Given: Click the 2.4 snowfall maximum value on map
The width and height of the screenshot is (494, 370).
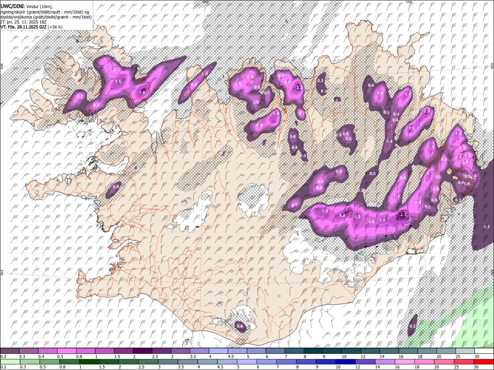Looking at the screenshot, I should click(x=403, y=215).
